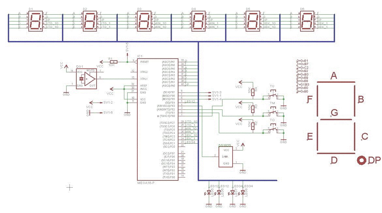Select the D5 seven-segment display symbol
Screen dimensions: 382x213
[253, 21]
